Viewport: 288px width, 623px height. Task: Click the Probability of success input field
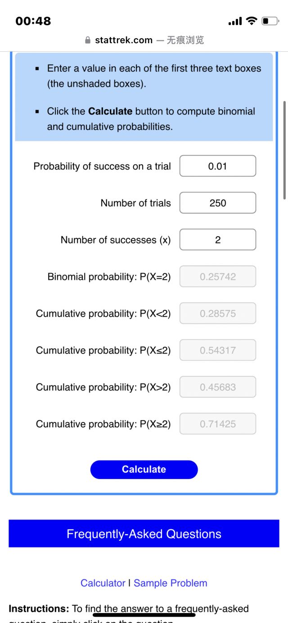(x=218, y=166)
